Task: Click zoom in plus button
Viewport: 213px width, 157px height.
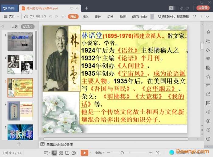Action: click(151, 153)
